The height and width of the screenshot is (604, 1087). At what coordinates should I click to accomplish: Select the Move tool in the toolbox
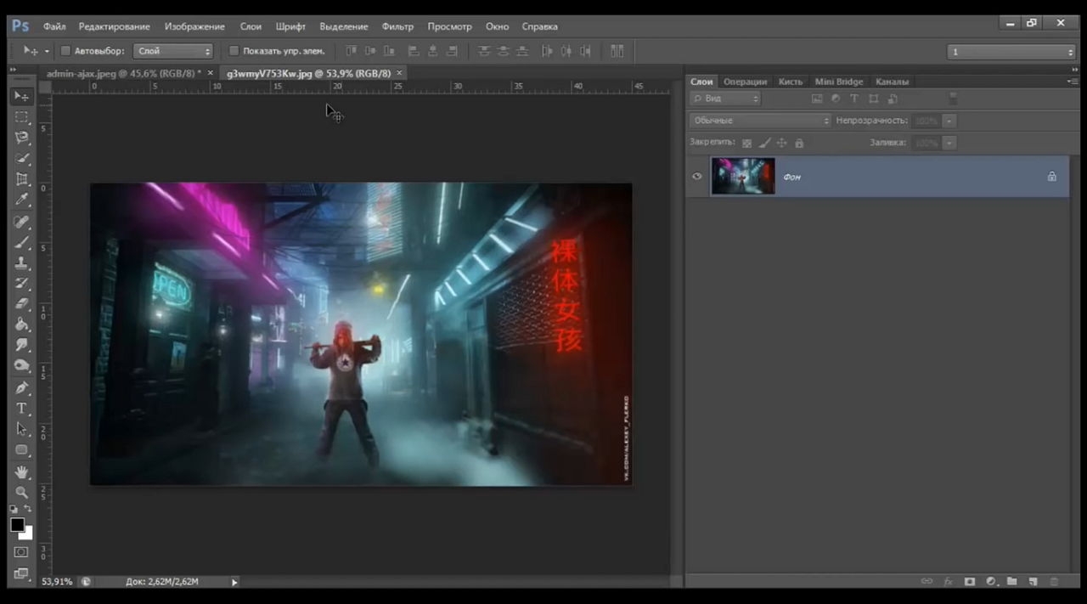click(x=22, y=96)
